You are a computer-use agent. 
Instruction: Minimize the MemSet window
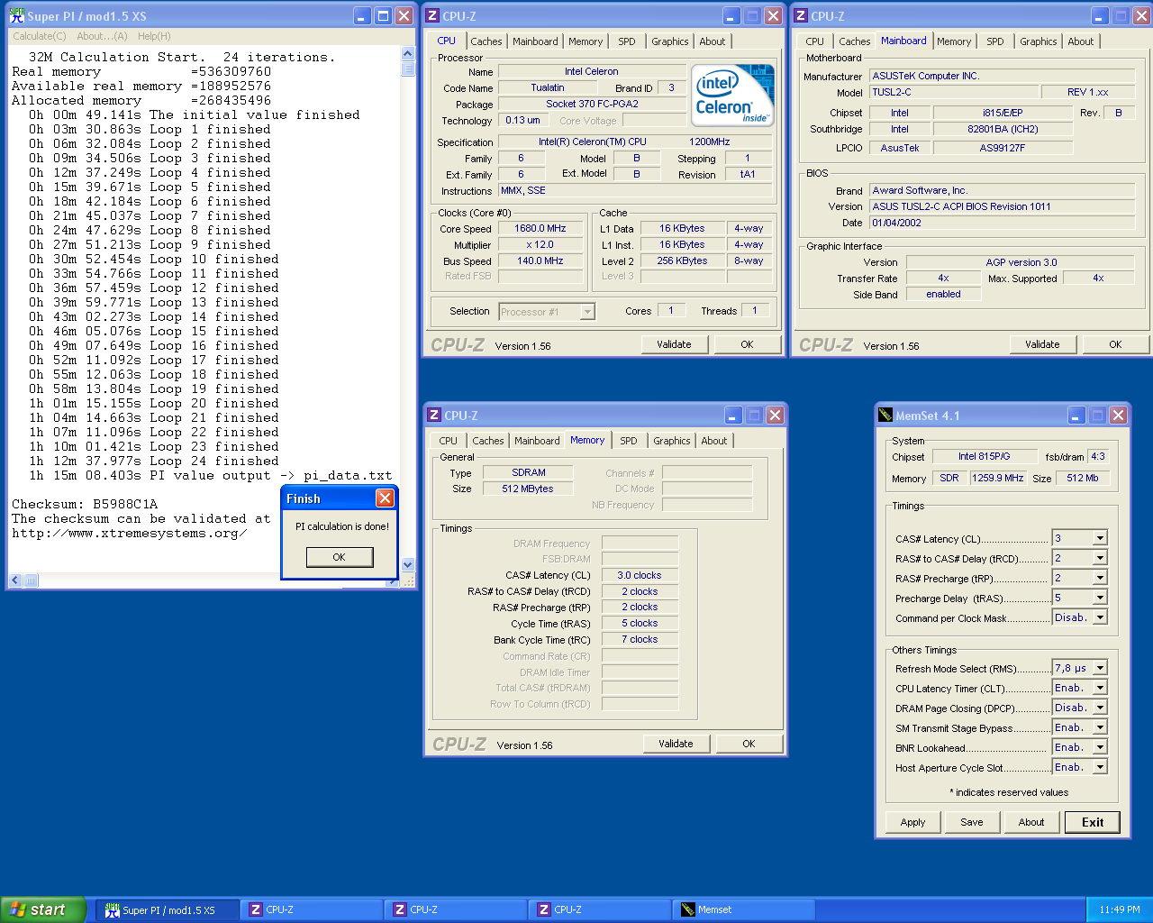1076,416
